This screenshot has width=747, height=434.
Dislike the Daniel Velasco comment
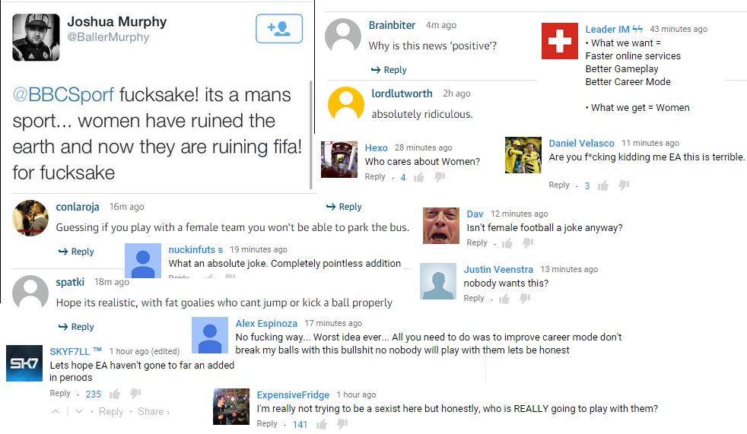(624, 185)
